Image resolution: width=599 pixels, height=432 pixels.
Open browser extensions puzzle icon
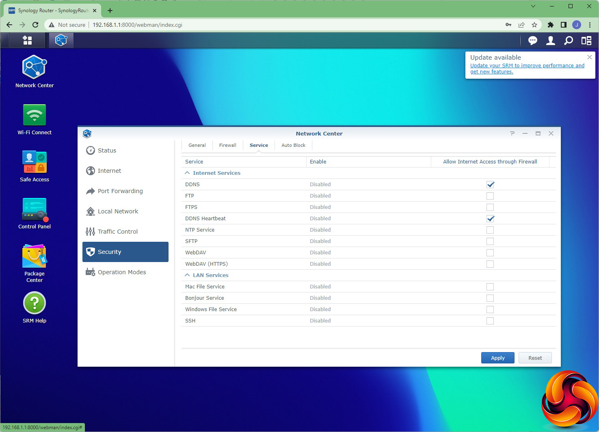551,25
